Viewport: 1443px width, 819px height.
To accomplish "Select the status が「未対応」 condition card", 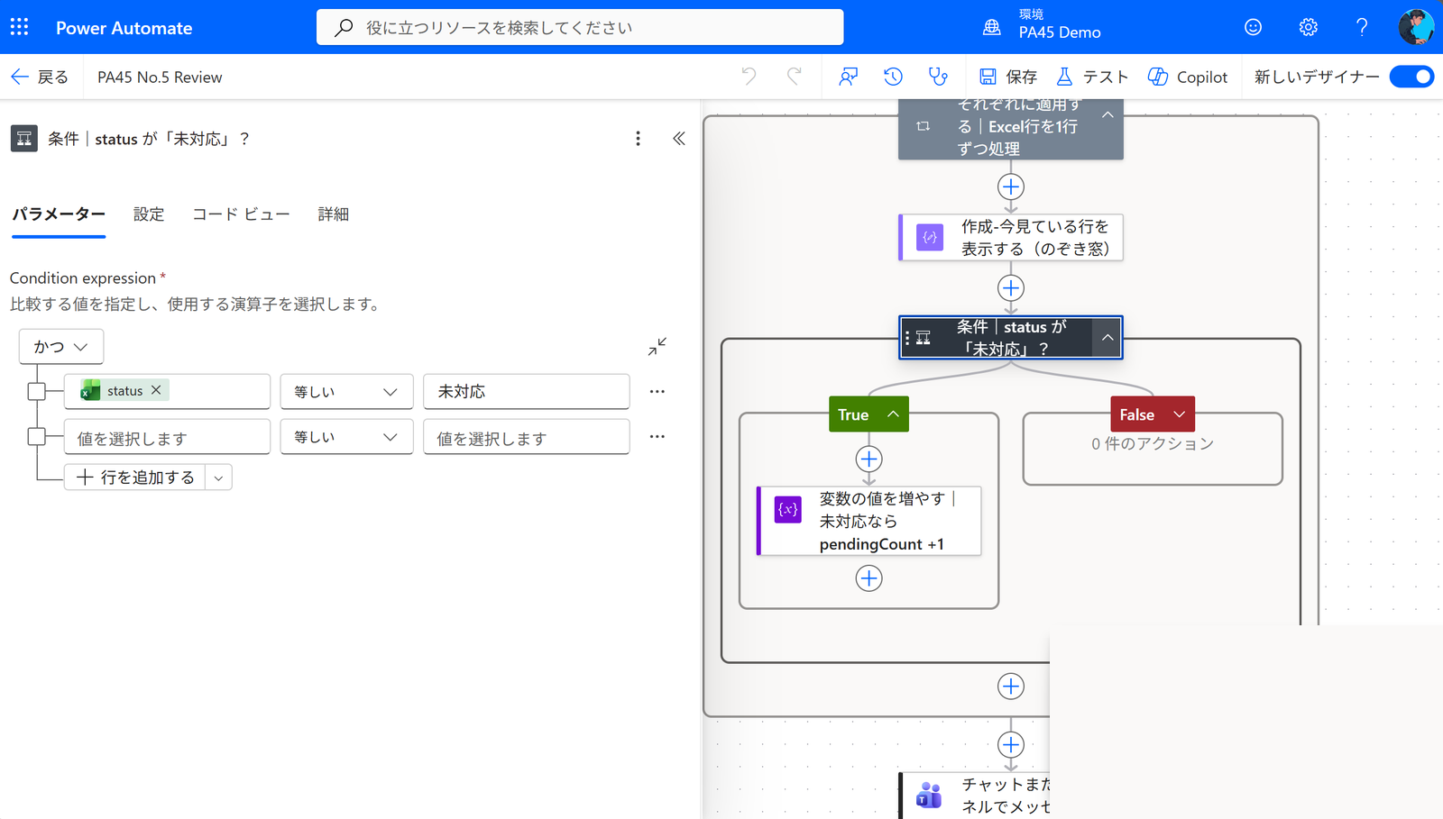I will coord(1011,337).
